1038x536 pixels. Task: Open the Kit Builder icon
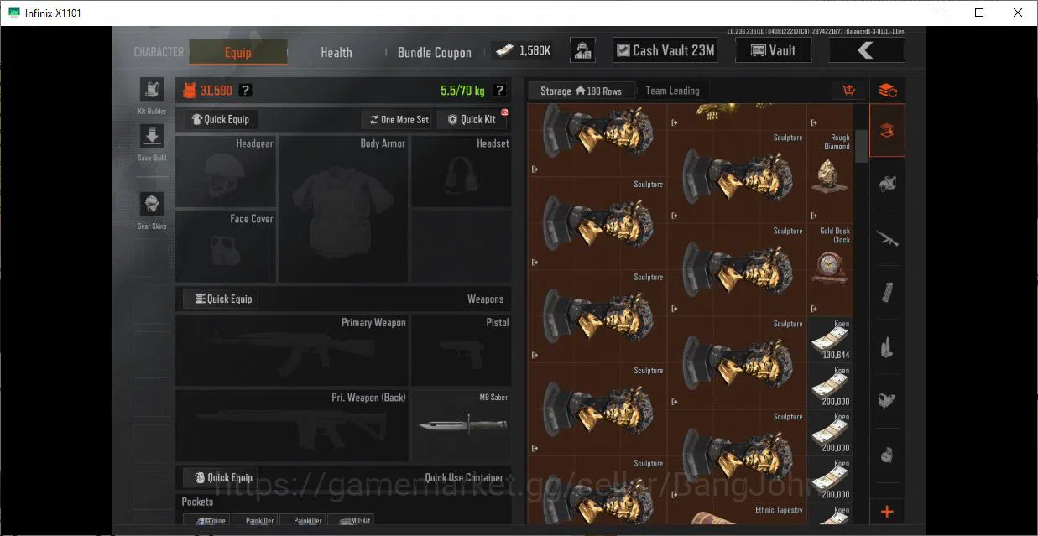[152, 91]
